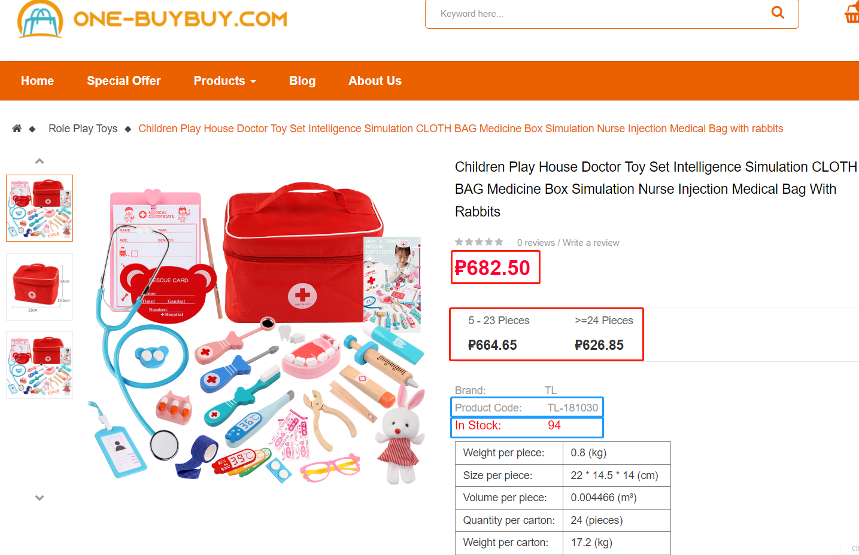Select the red bag dimensions thumbnail
Image resolution: width=859 pixels, height=555 pixels.
coord(40,286)
